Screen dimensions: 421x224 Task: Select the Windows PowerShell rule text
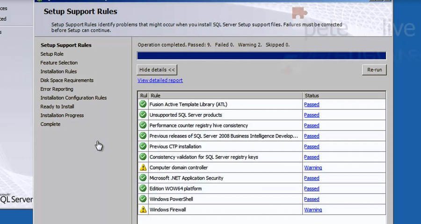(171, 199)
